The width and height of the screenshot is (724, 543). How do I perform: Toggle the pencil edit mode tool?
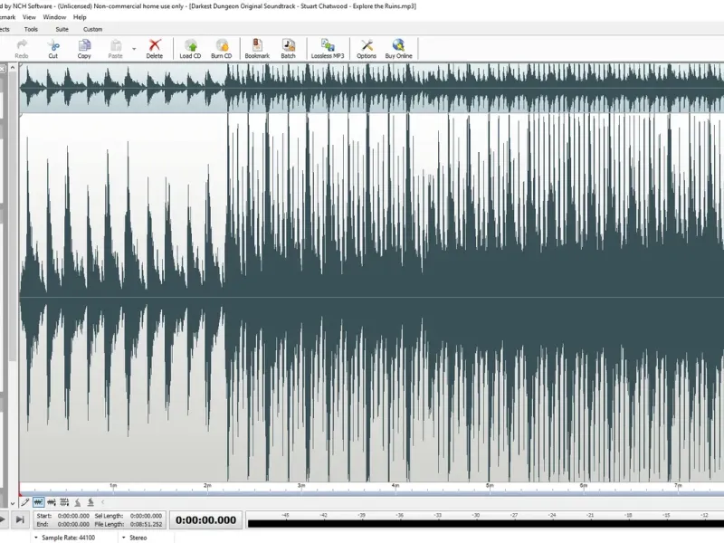click(25, 502)
